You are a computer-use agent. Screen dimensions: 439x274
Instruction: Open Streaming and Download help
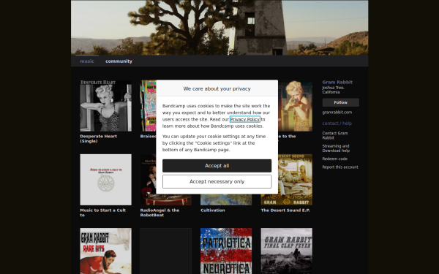click(336, 148)
